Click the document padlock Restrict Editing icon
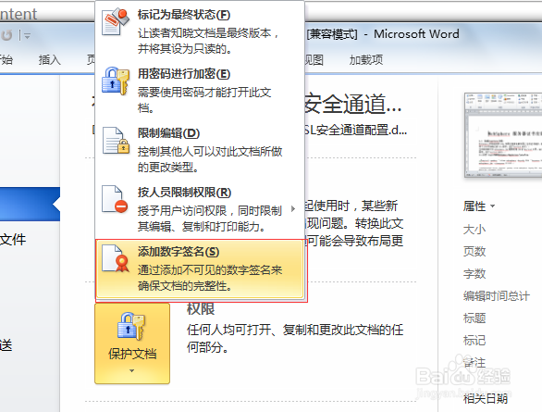542x412 pixels. (116, 141)
